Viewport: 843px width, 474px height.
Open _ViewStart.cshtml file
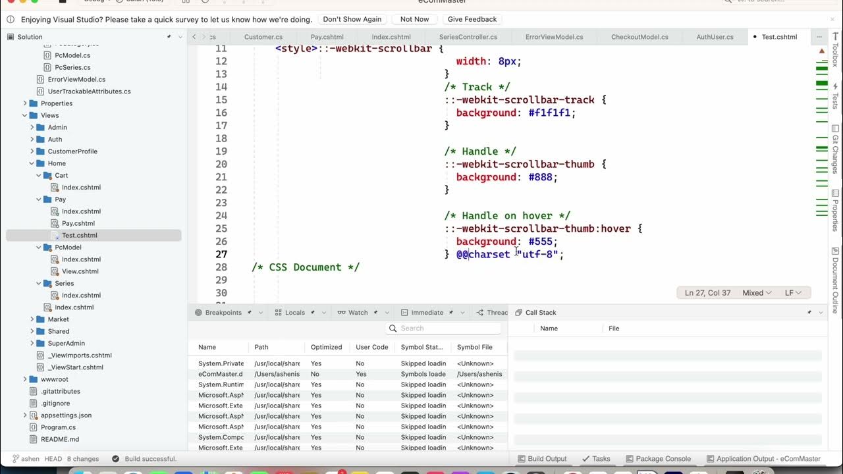click(x=75, y=367)
